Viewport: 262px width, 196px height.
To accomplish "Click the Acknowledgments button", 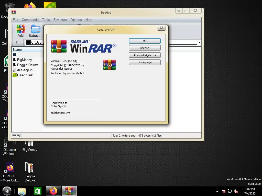I will point(145,55).
